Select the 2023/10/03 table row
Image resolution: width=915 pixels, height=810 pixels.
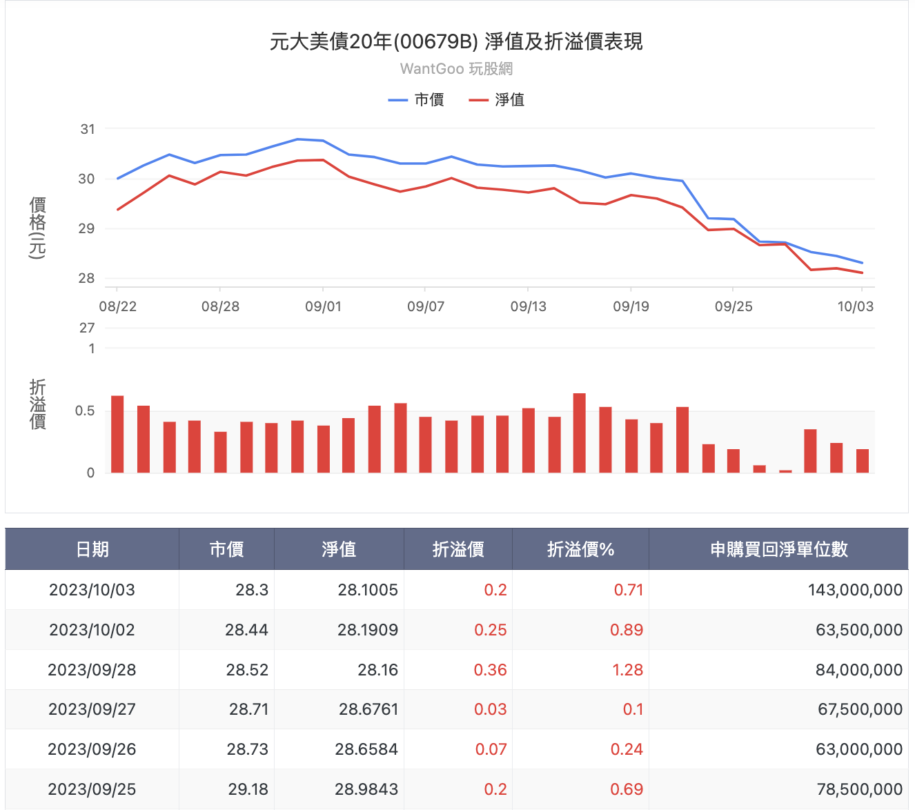click(457, 590)
